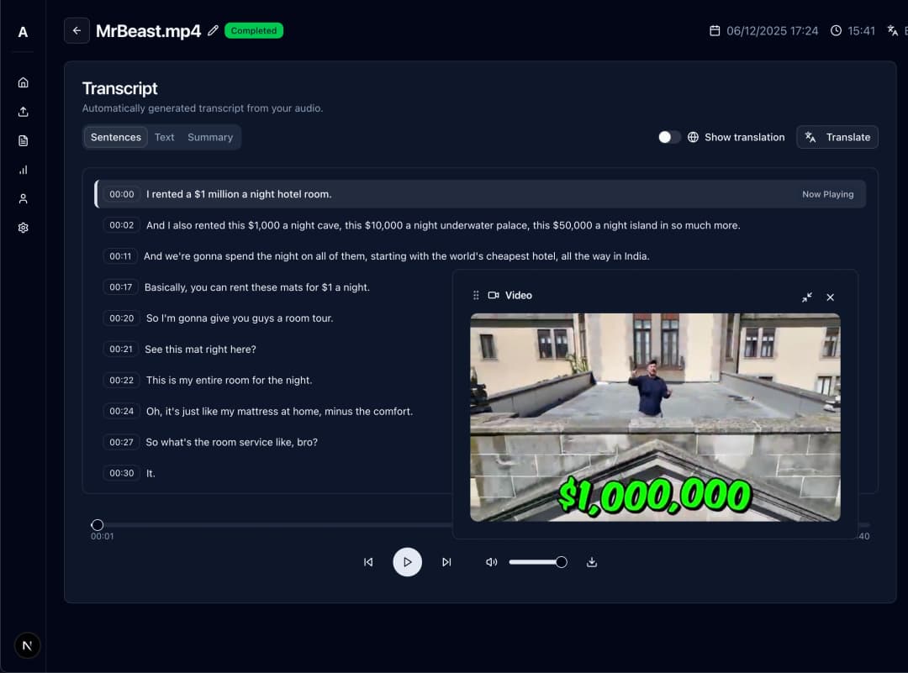The image size is (908, 673).
Task: Play the audio
Action: (407, 562)
